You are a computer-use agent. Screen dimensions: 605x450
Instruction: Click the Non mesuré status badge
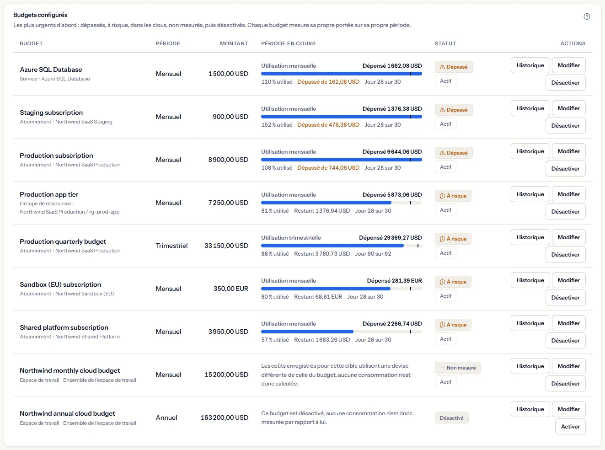(458, 368)
